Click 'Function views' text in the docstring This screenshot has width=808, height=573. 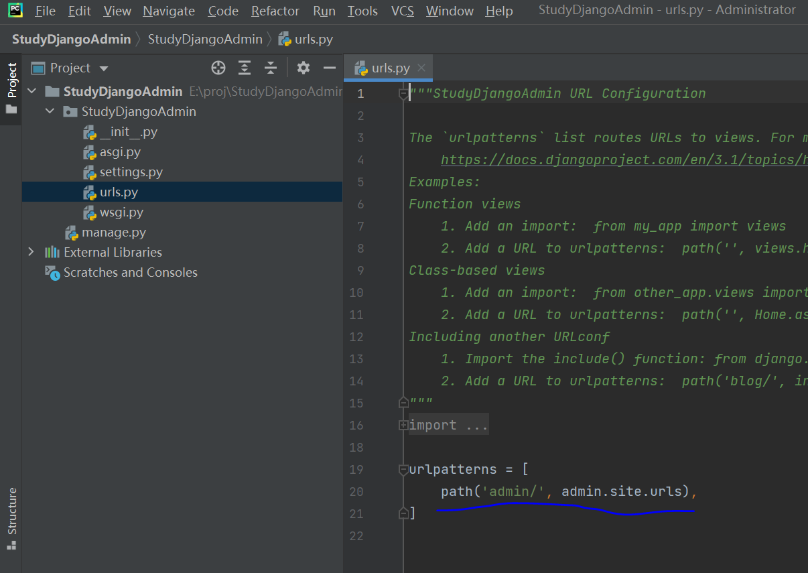pyautogui.click(x=465, y=204)
